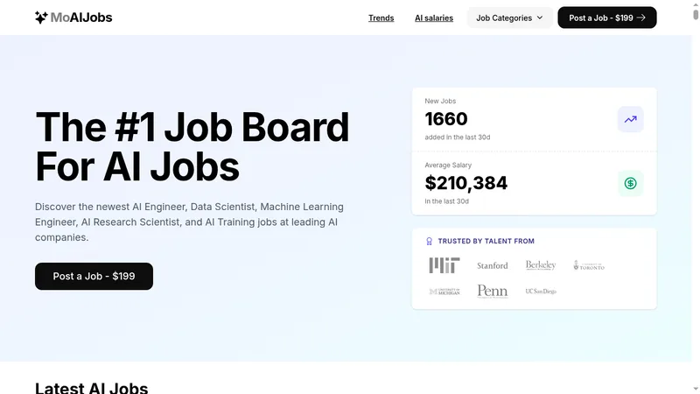Click the page vertical scrollbar thumb
Screen dimensions: 700x394
pyautogui.click(x=696, y=14)
